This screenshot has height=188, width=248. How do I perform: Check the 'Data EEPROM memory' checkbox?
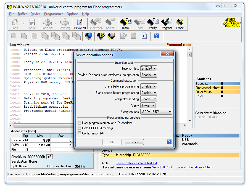pos(79,128)
